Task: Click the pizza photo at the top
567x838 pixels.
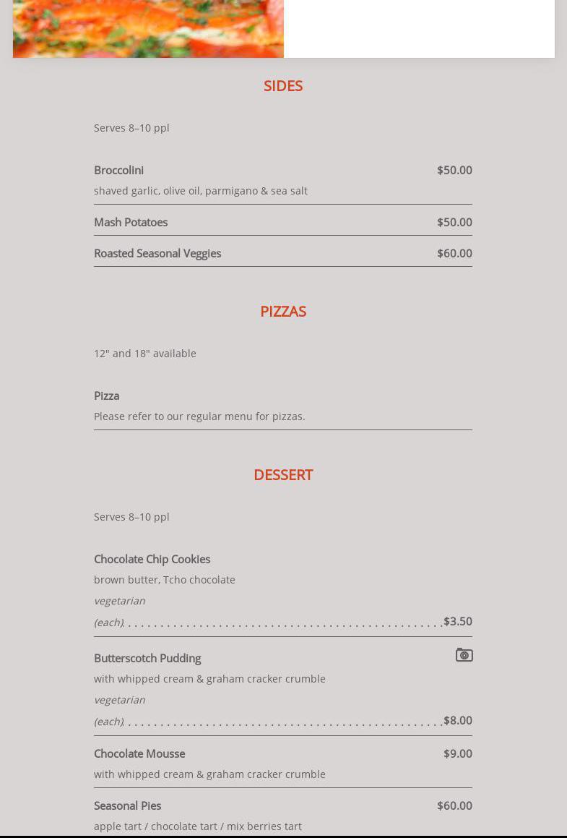Action: click(x=148, y=29)
